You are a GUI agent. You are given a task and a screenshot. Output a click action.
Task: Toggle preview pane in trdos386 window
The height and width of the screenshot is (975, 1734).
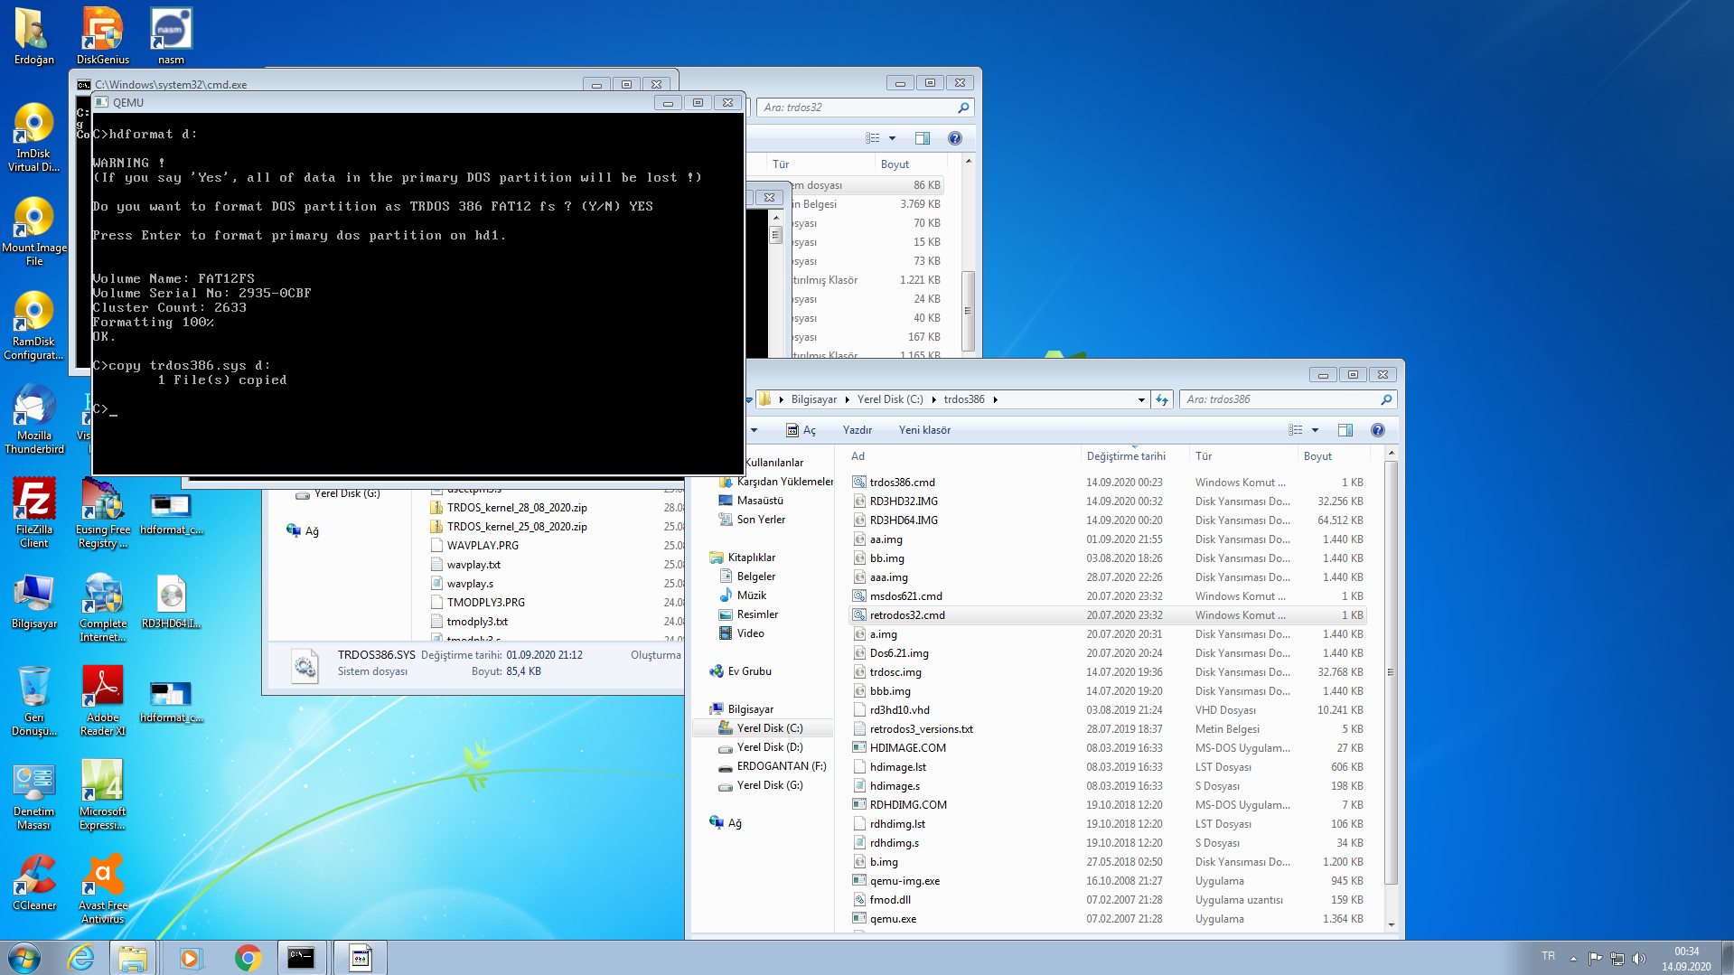pos(1345,430)
